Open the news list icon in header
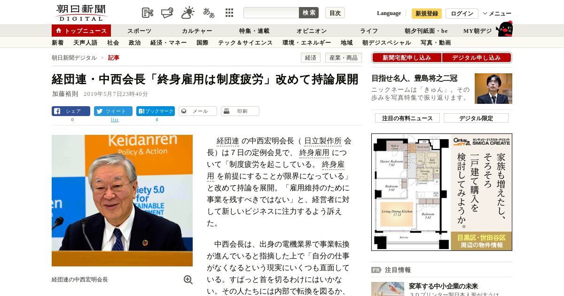The width and height of the screenshot is (564, 296). (148, 13)
